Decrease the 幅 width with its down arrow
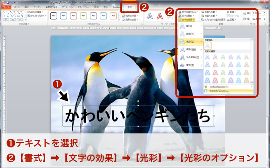Viewport: 270px width, 168px height. click(x=265, y=20)
